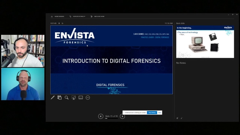Click Show Taskbar in presenter view
The height and width of the screenshot is (135, 240).
[x=58, y=16]
